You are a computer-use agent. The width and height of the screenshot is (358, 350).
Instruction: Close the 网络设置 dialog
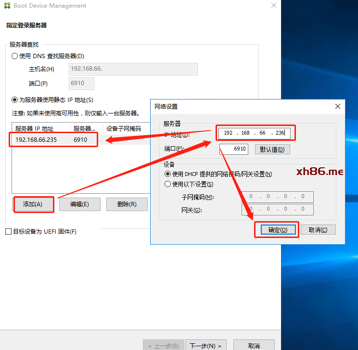coord(338,106)
